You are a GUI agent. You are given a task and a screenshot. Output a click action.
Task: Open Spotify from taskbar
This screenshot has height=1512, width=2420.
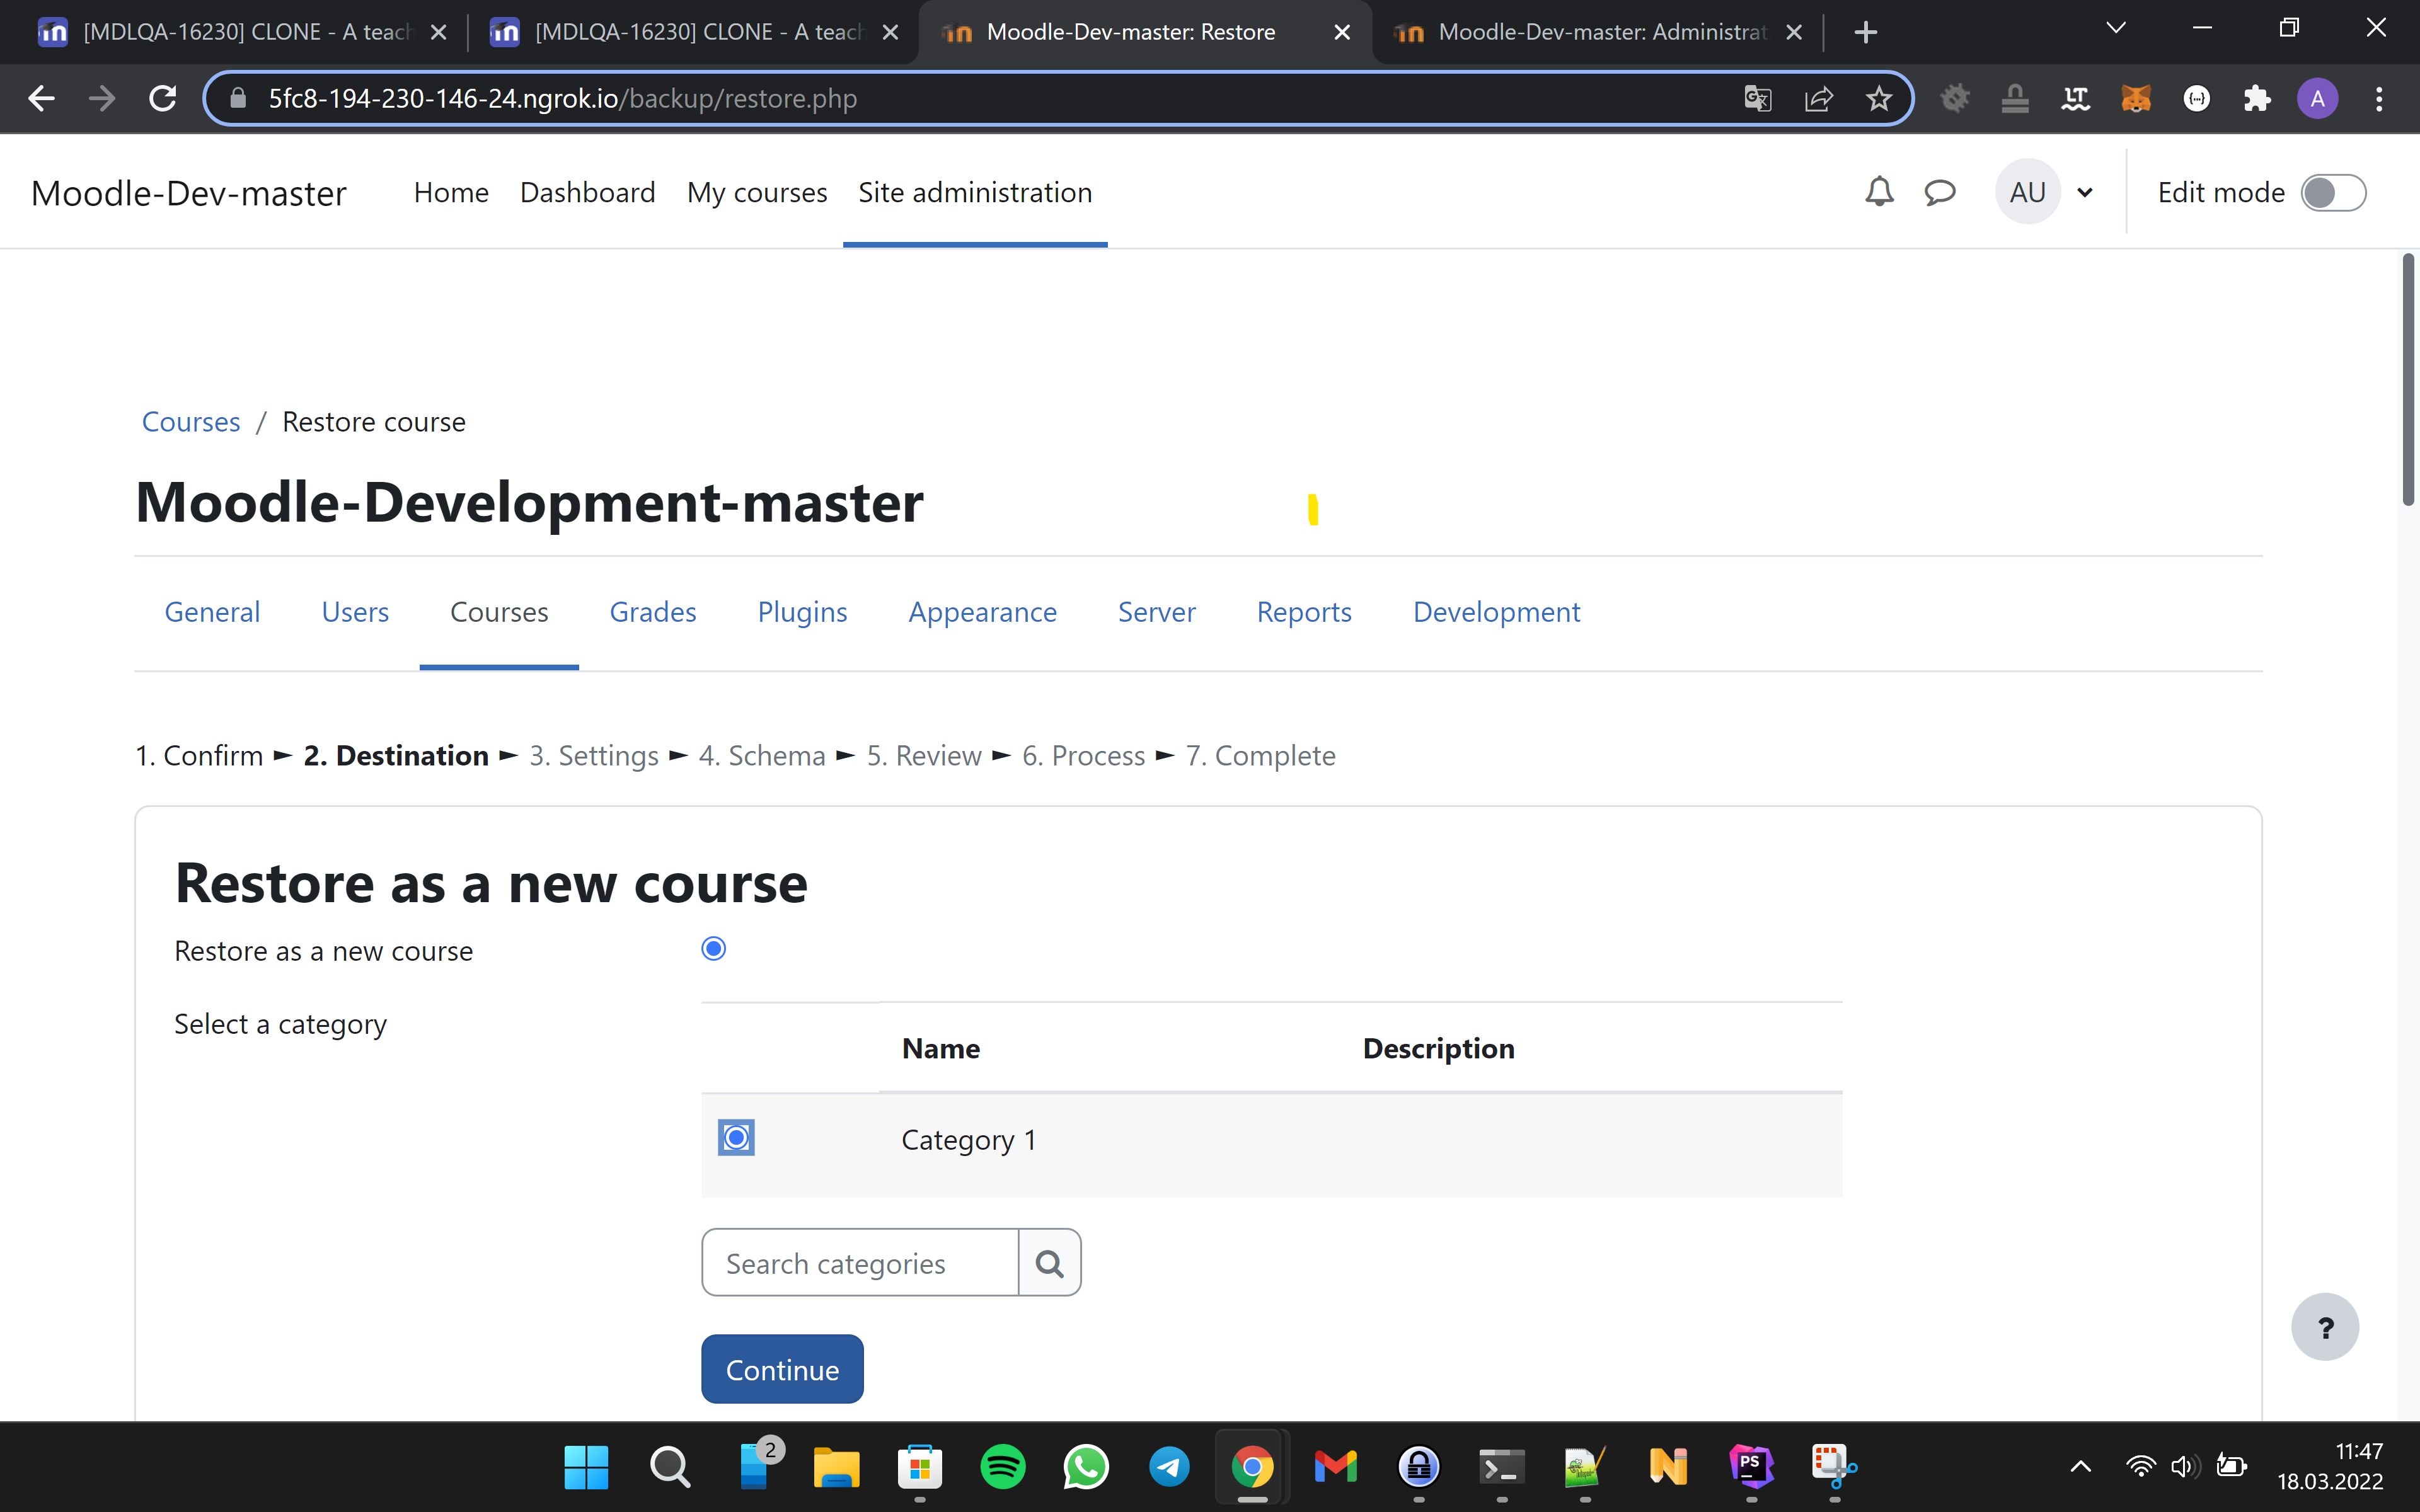pyautogui.click(x=1002, y=1467)
